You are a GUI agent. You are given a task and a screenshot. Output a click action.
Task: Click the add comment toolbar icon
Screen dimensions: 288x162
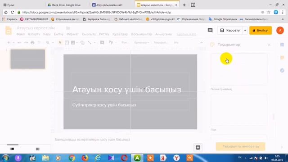(x=102, y=43)
